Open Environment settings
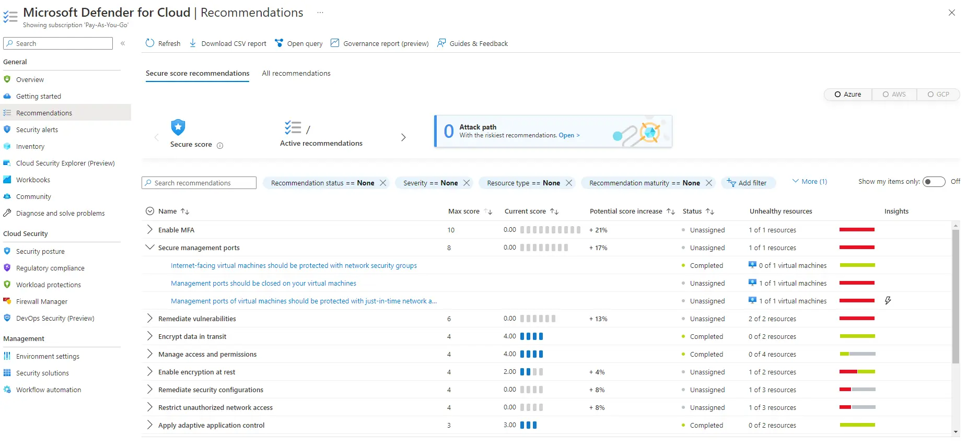Viewport: 967px width, 447px height. point(48,356)
